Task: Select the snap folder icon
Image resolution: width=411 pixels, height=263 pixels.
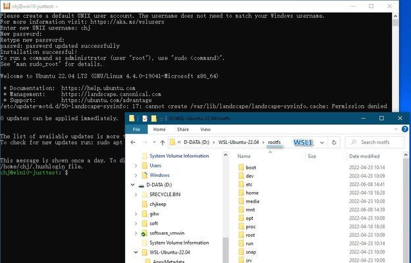Action: [x=241, y=252]
